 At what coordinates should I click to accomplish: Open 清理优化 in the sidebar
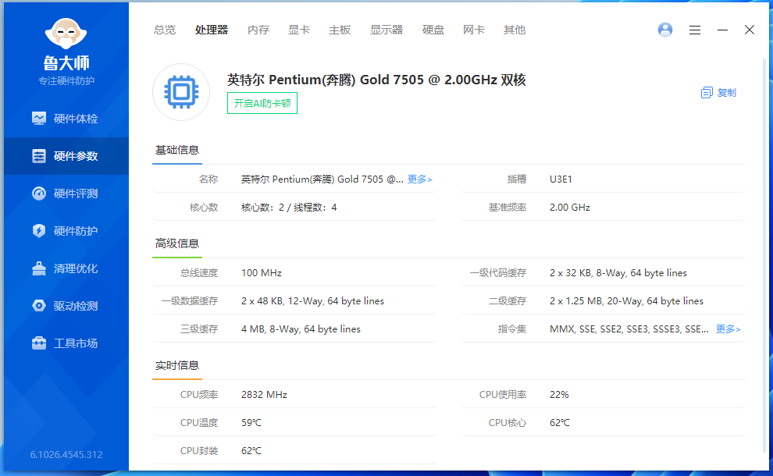[66, 268]
